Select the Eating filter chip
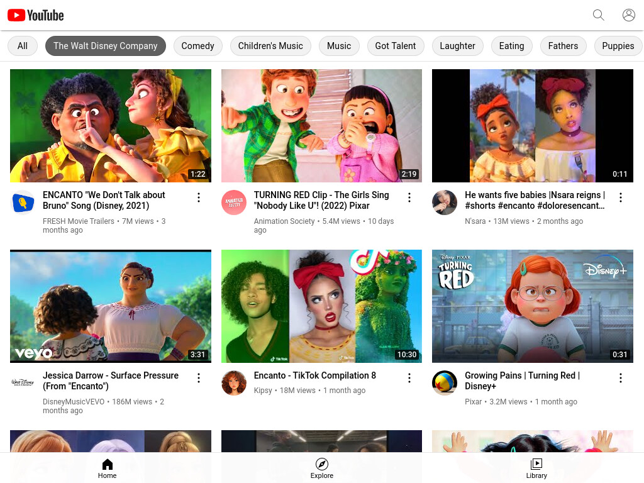This screenshot has width=644, height=483. point(511,46)
